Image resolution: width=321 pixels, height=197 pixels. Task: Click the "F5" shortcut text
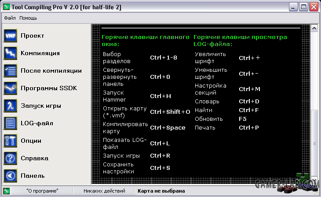pyautogui.click(x=243, y=119)
